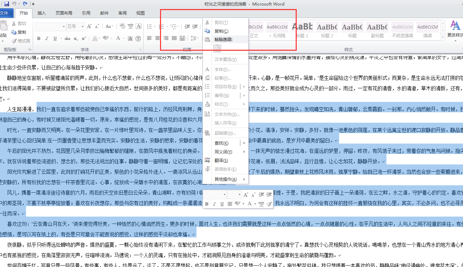Click Multilevel List icon in ribbon
Image resolution: width=463 pixels, height=267 pixels.
pyautogui.click(x=173, y=26)
